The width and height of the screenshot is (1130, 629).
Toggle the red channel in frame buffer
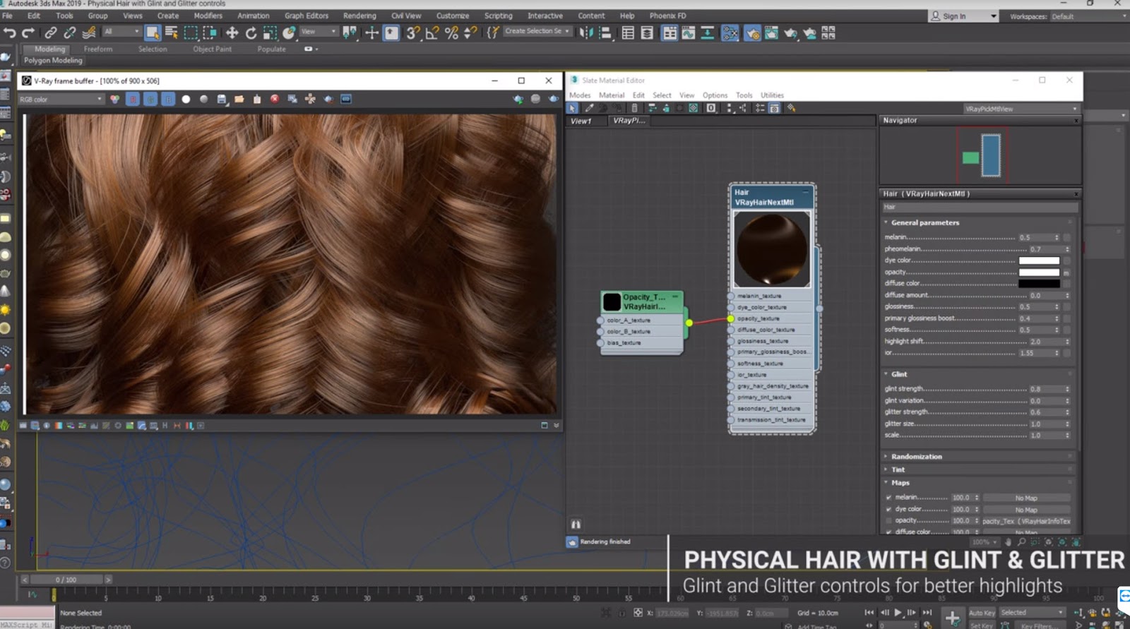point(133,100)
